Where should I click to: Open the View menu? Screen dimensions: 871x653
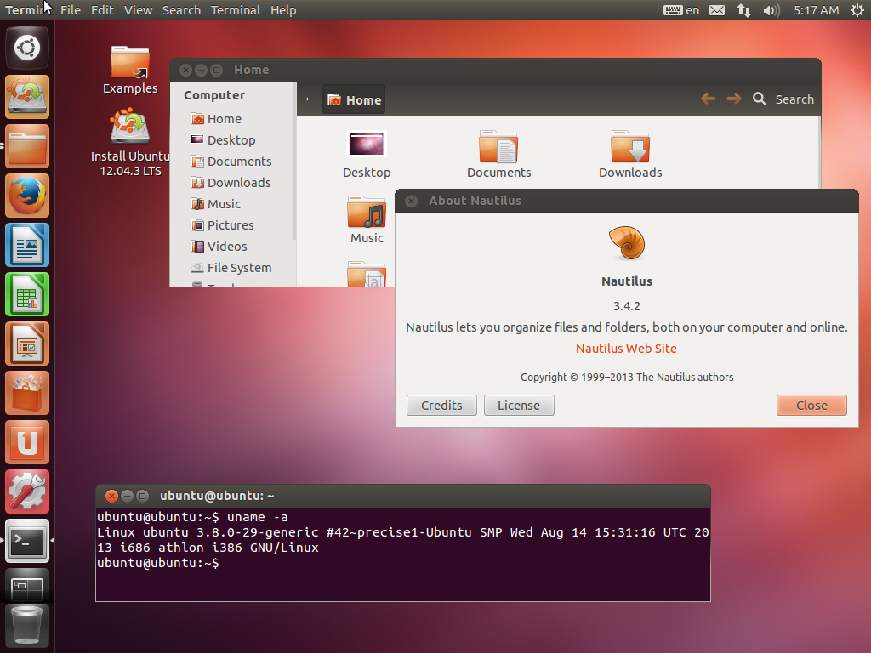tap(139, 10)
